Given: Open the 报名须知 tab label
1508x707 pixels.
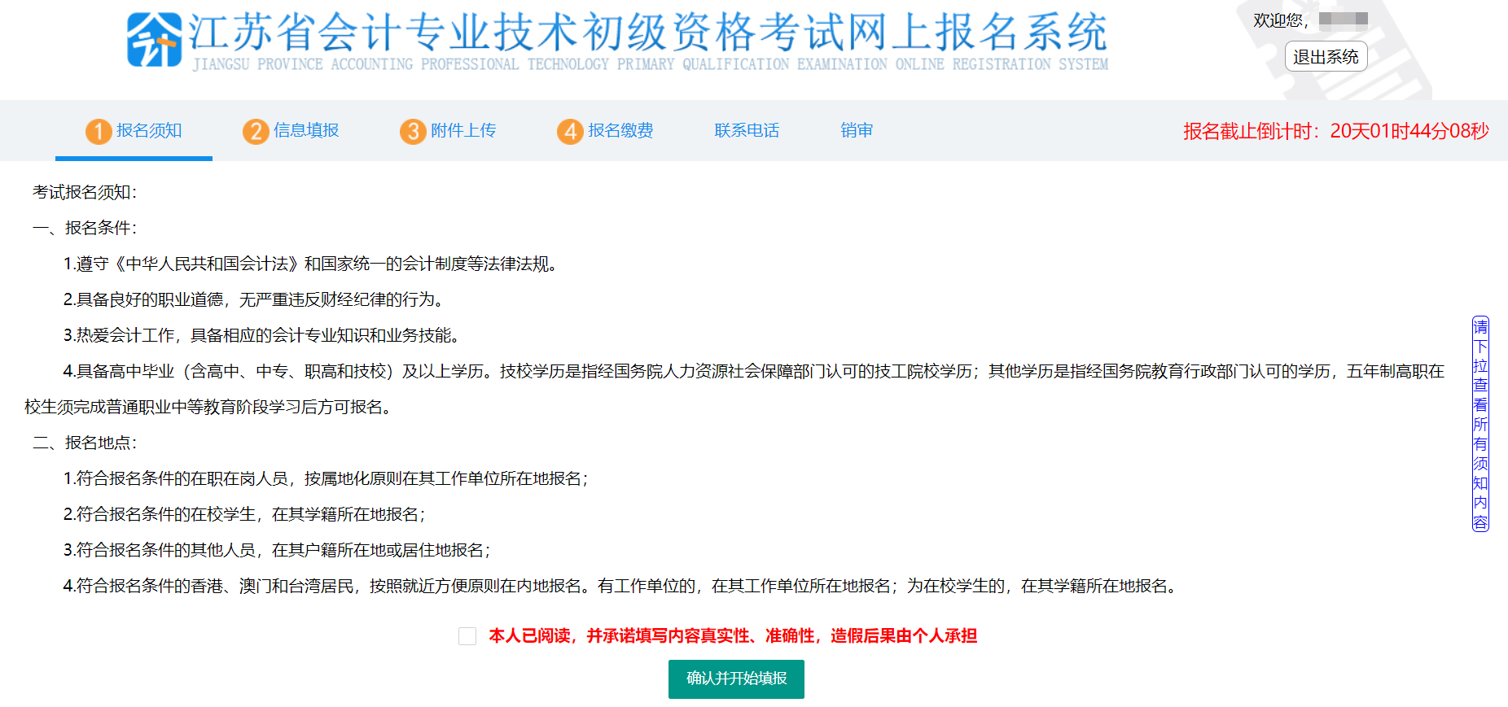Looking at the screenshot, I should 149,131.
